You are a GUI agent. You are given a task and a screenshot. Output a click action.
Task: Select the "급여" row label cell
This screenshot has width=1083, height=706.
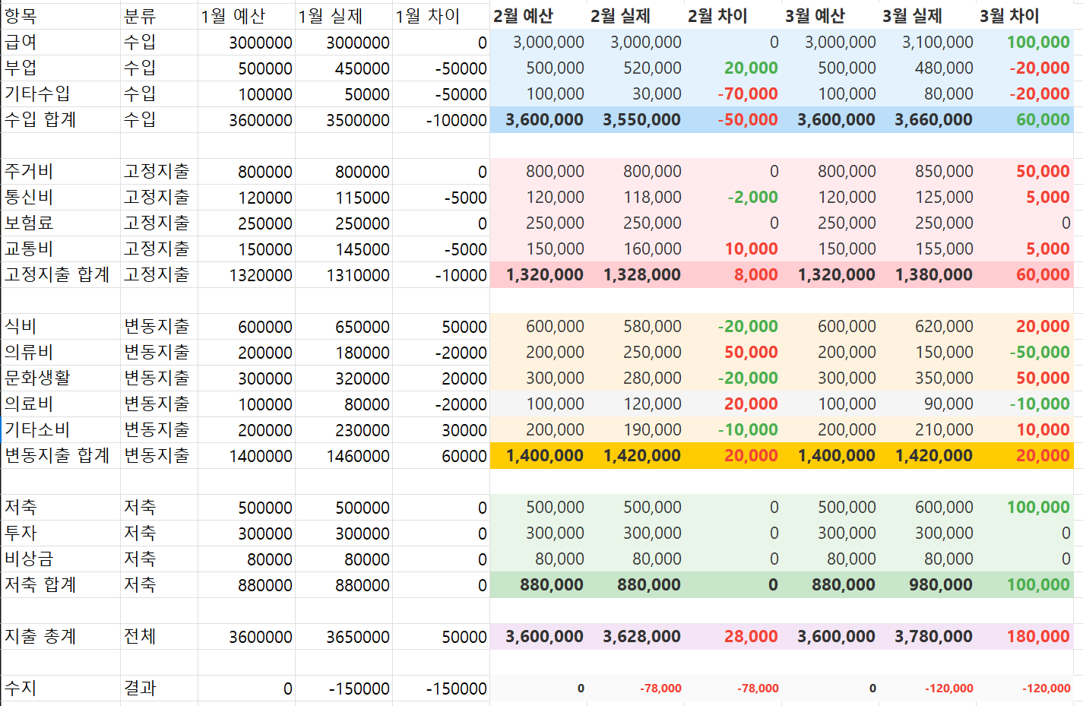[61, 43]
